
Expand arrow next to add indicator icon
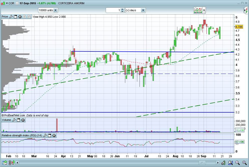tap(204, 10)
